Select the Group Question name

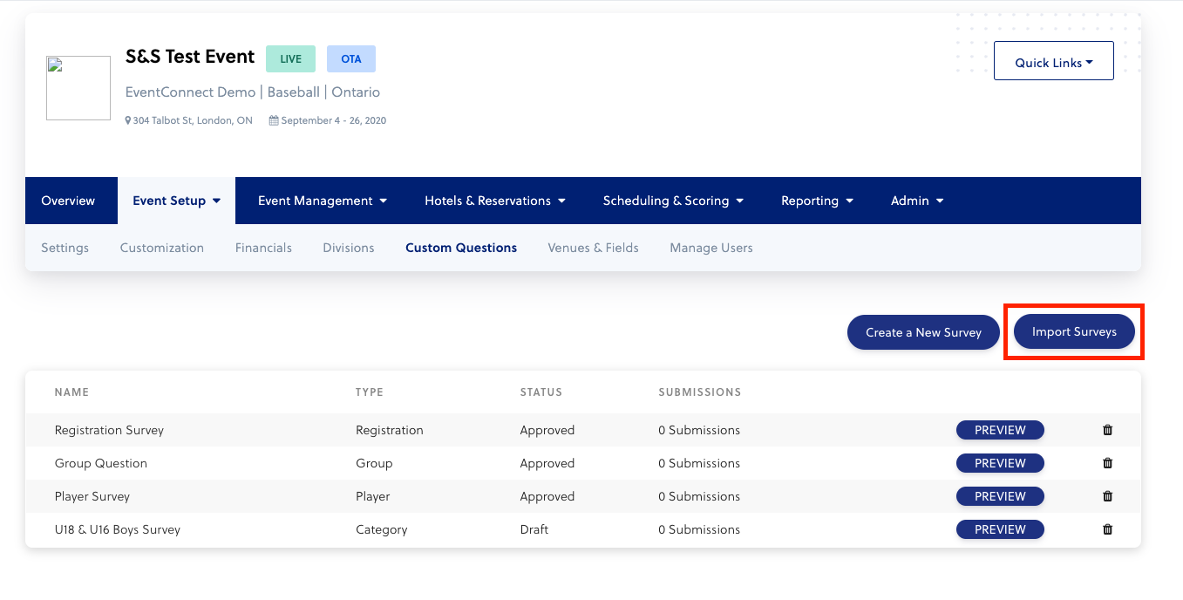(101, 463)
